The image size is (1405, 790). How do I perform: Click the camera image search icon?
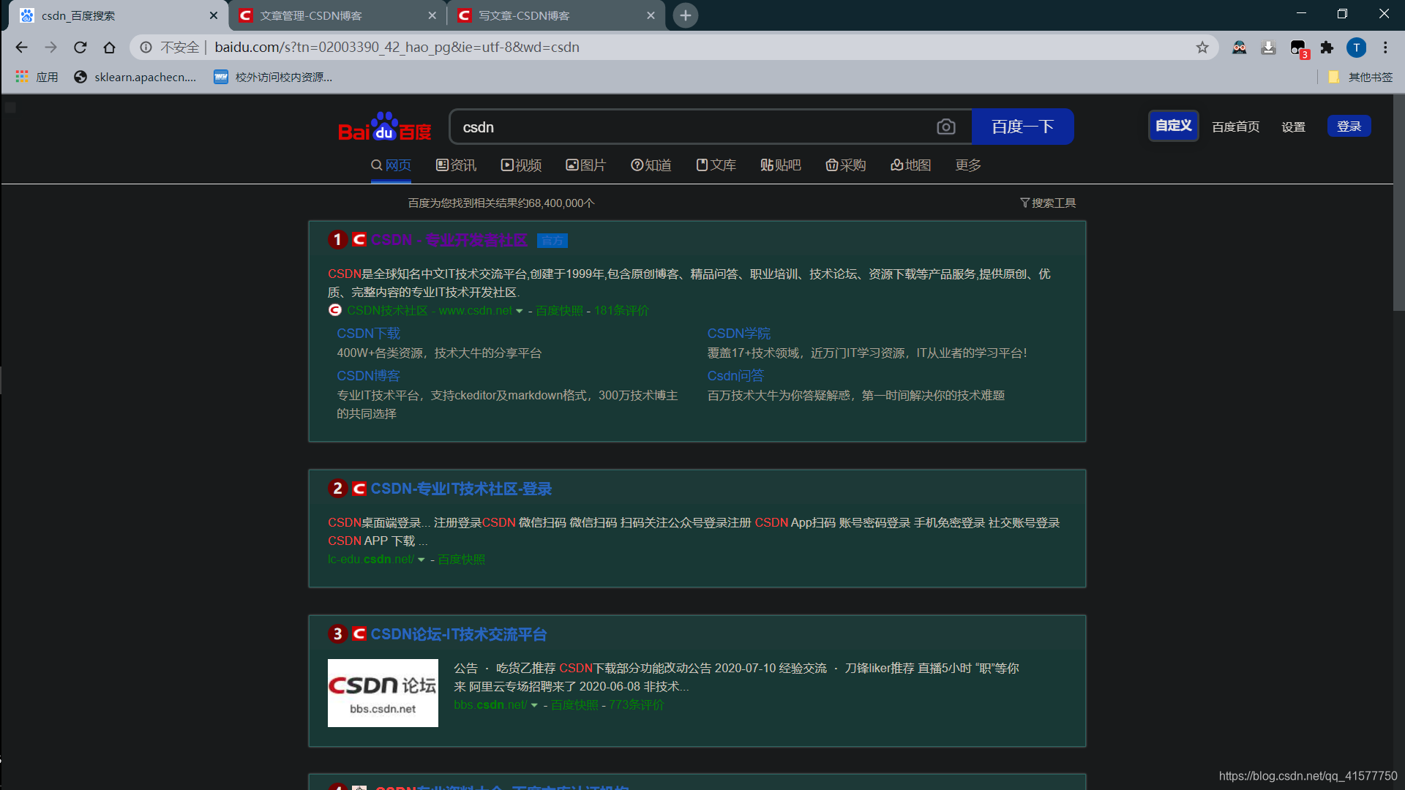point(945,127)
